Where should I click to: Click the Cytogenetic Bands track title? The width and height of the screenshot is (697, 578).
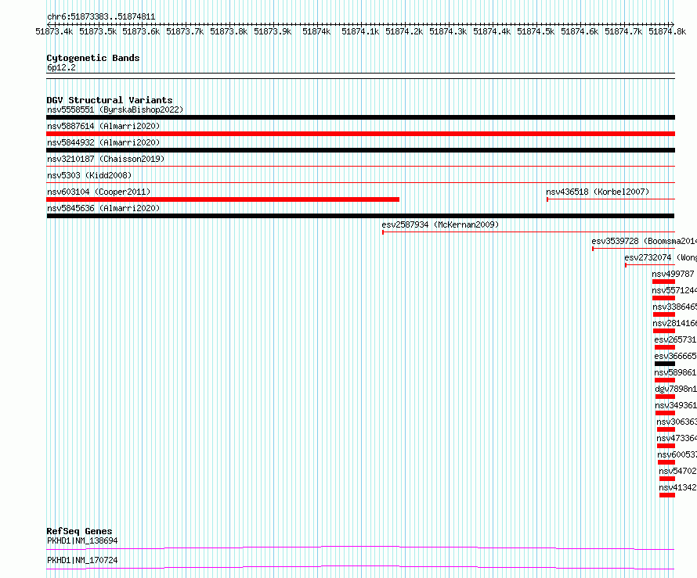pos(93,58)
